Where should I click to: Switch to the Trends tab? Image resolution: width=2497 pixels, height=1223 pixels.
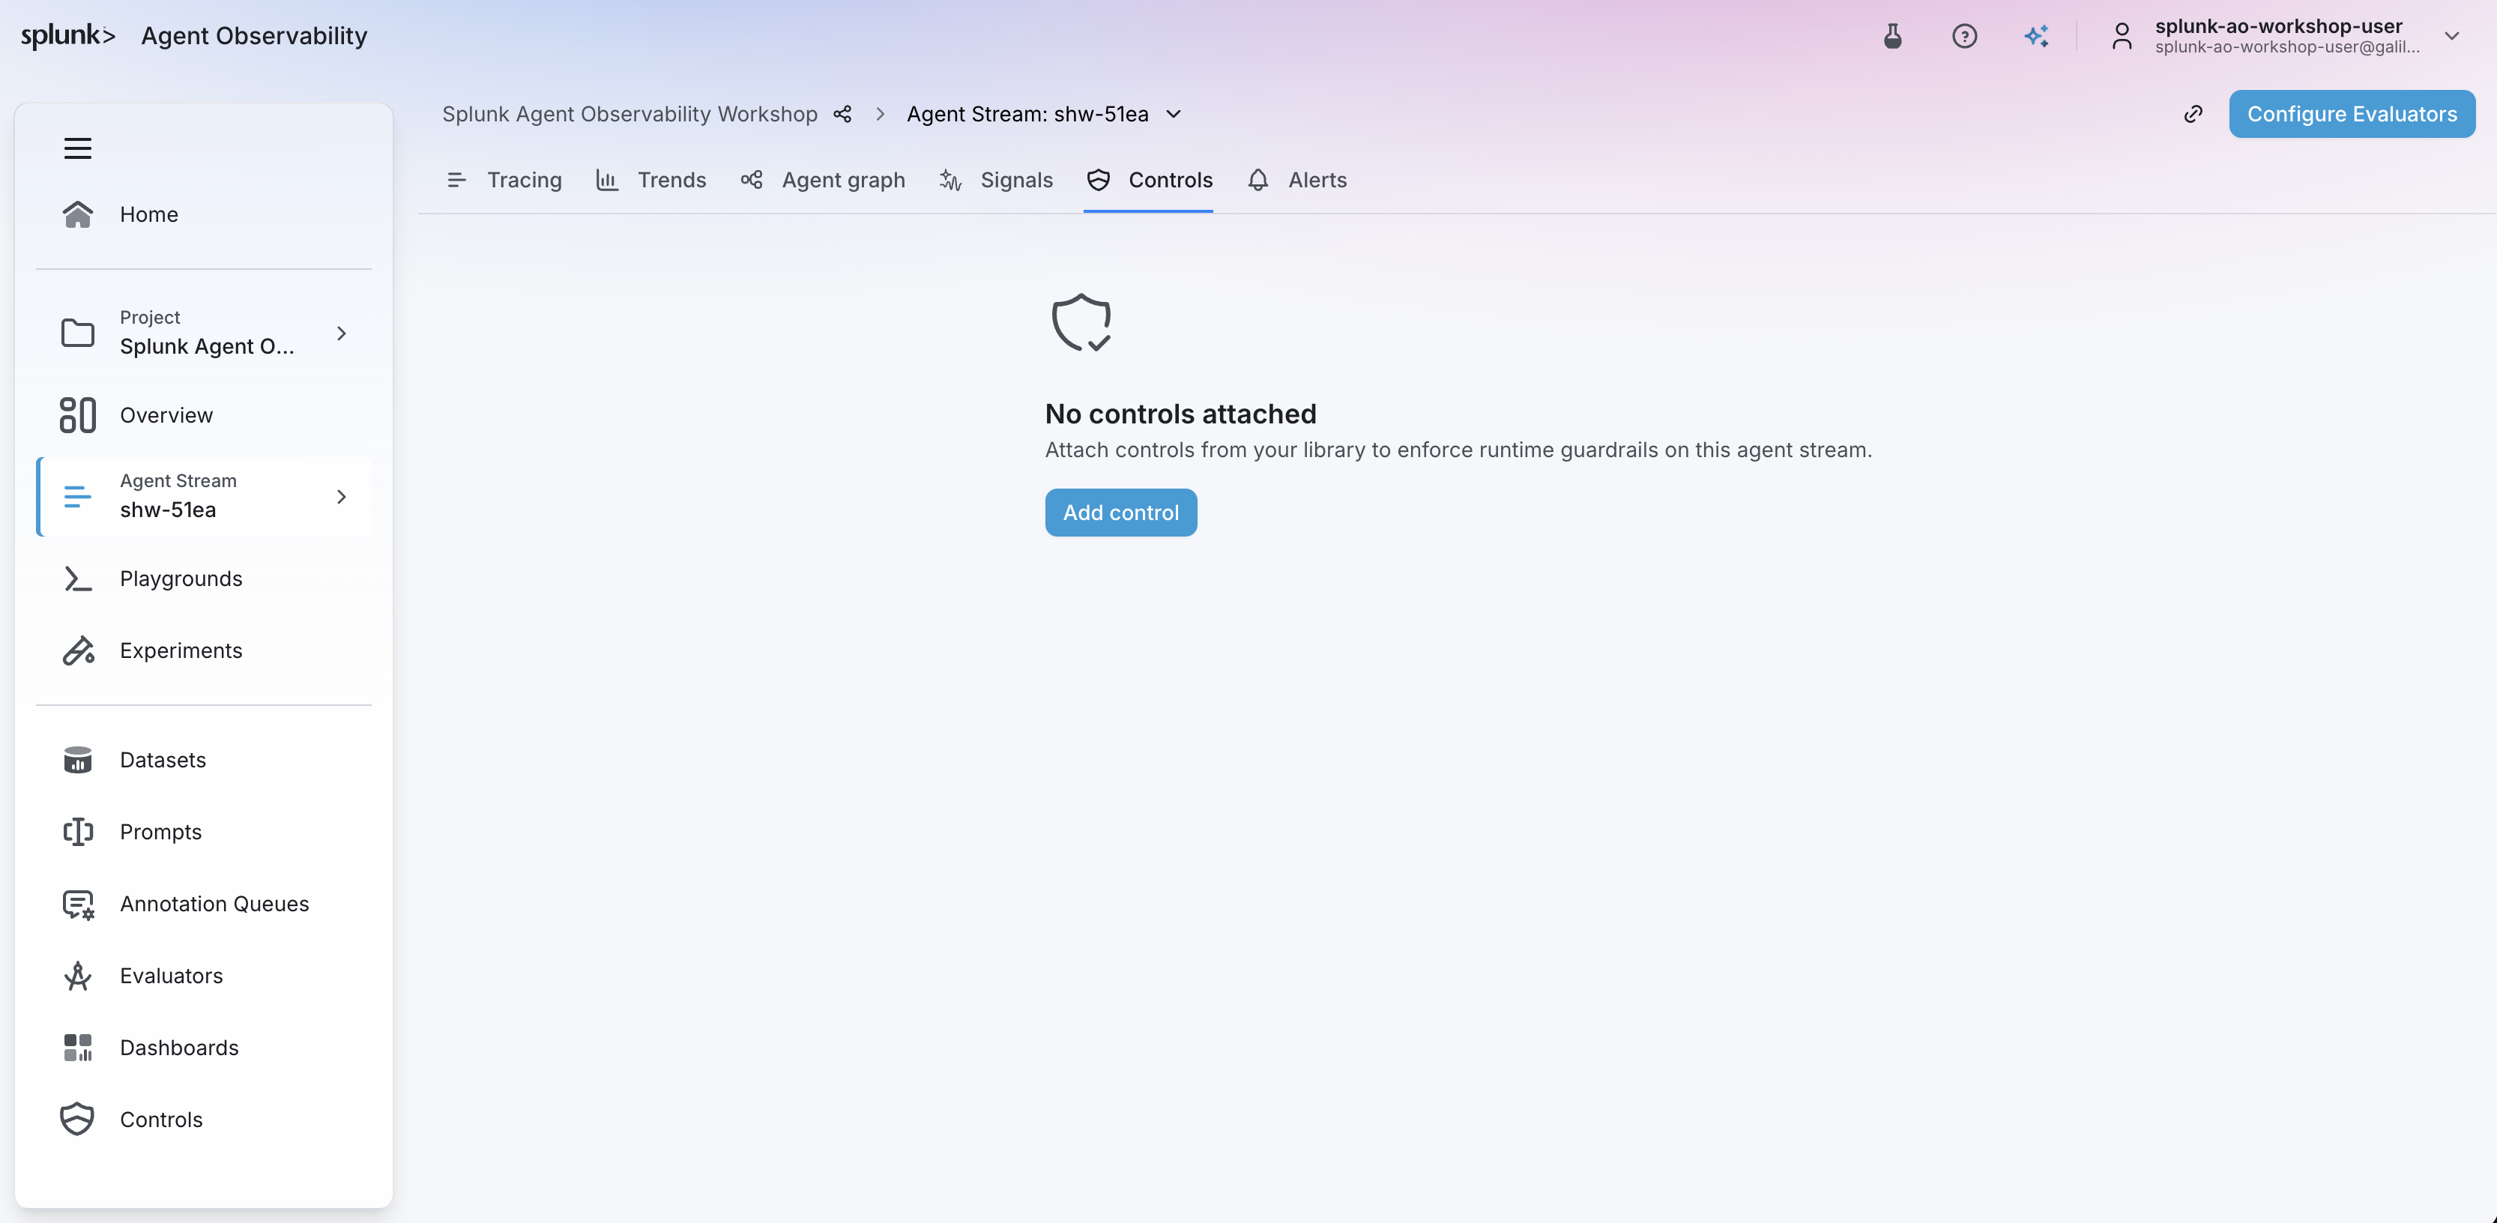pos(650,179)
